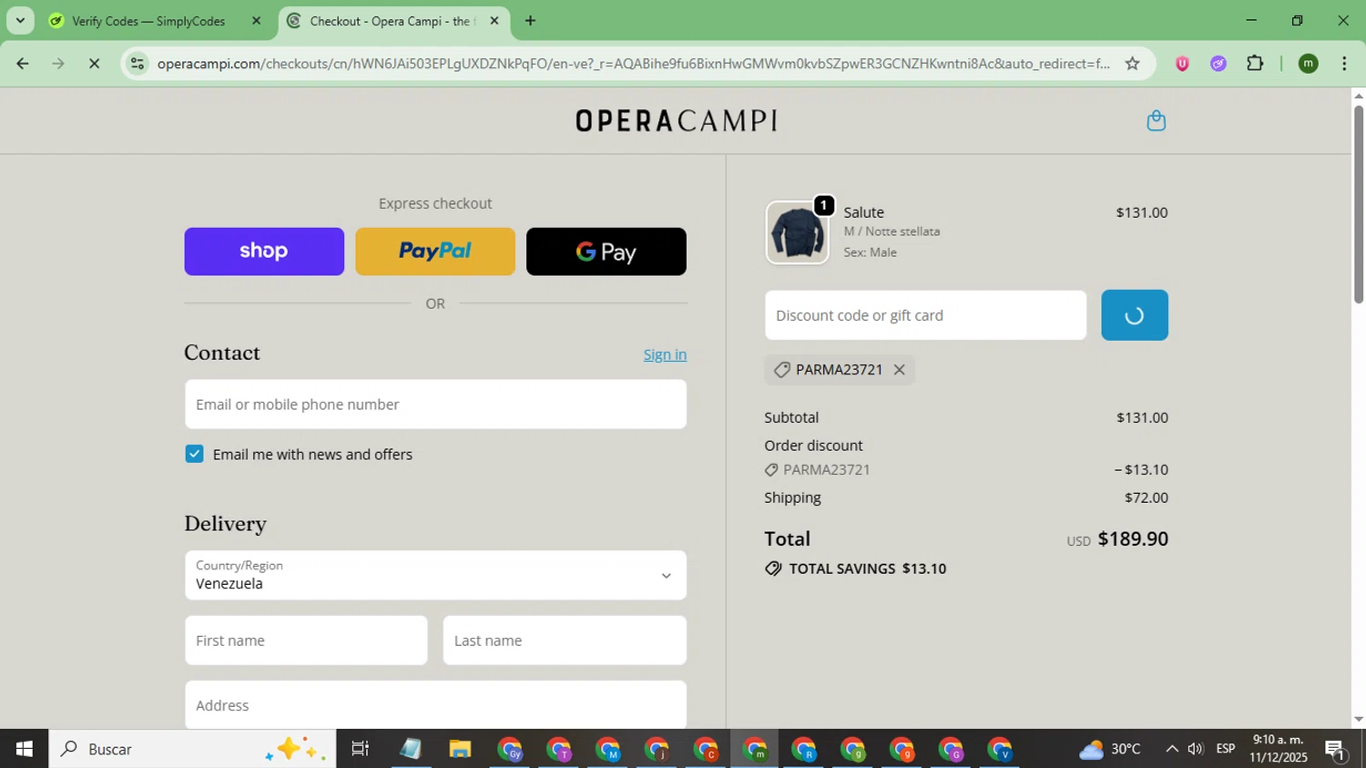The image size is (1366, 768).
Task: Open the Windows Start menu
Action: [24, 749]
